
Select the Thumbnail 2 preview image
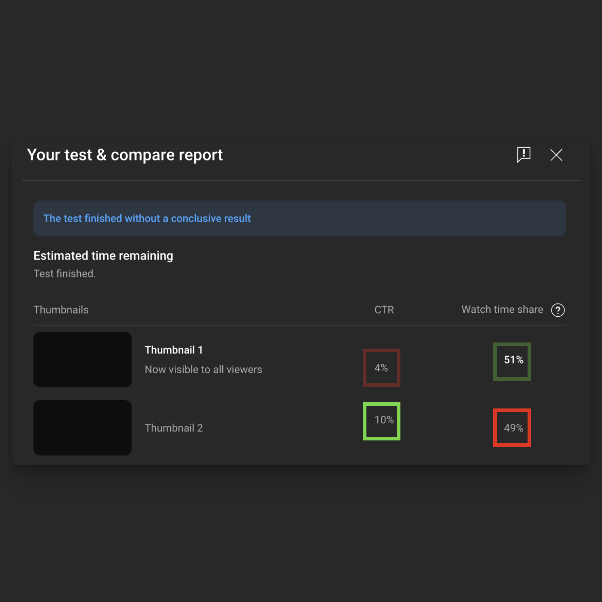point(83,428)
